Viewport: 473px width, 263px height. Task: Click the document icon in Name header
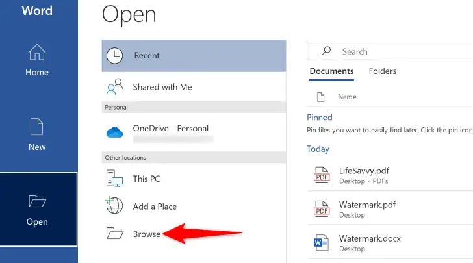tap(321, 97)
